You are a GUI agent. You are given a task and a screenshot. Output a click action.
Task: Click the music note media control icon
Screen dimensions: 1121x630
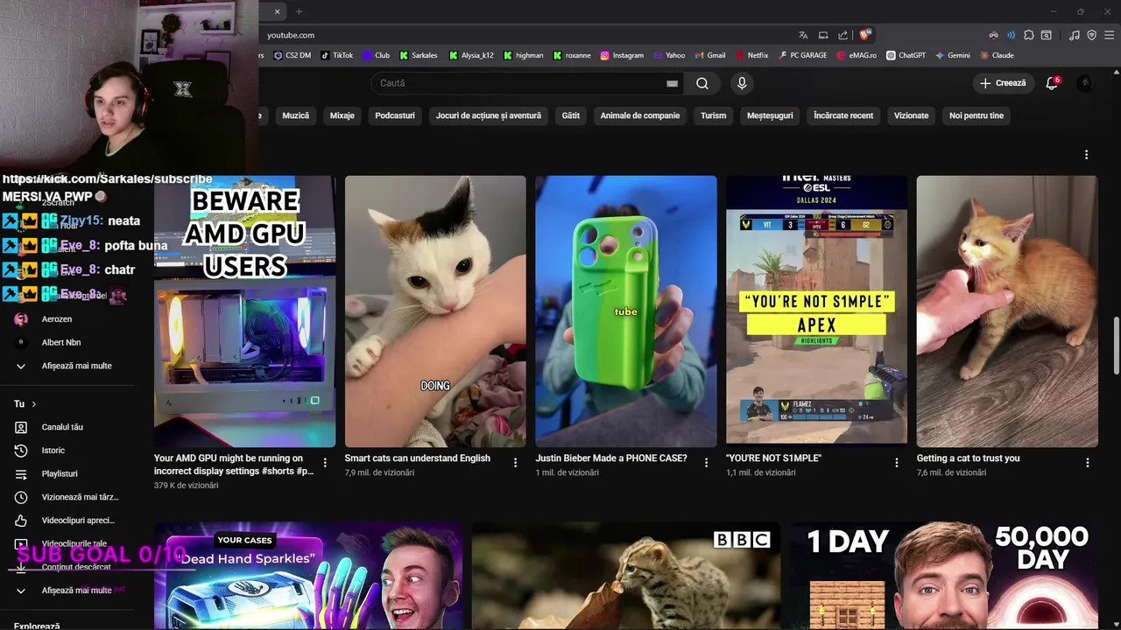pos(1075,35)
